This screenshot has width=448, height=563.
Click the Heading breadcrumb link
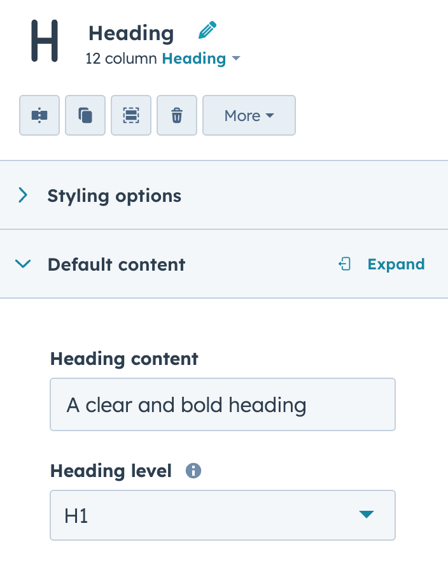point(194,59)
